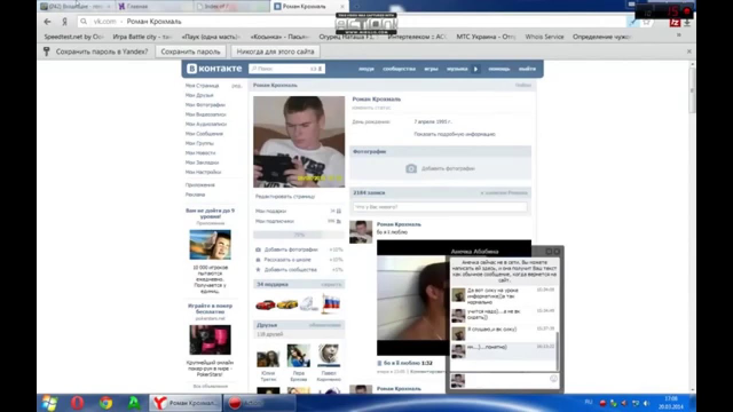Click the gifts count icon beside Мои подарки
The width and height of the screenshot is (733, 412).
(339, 211)
